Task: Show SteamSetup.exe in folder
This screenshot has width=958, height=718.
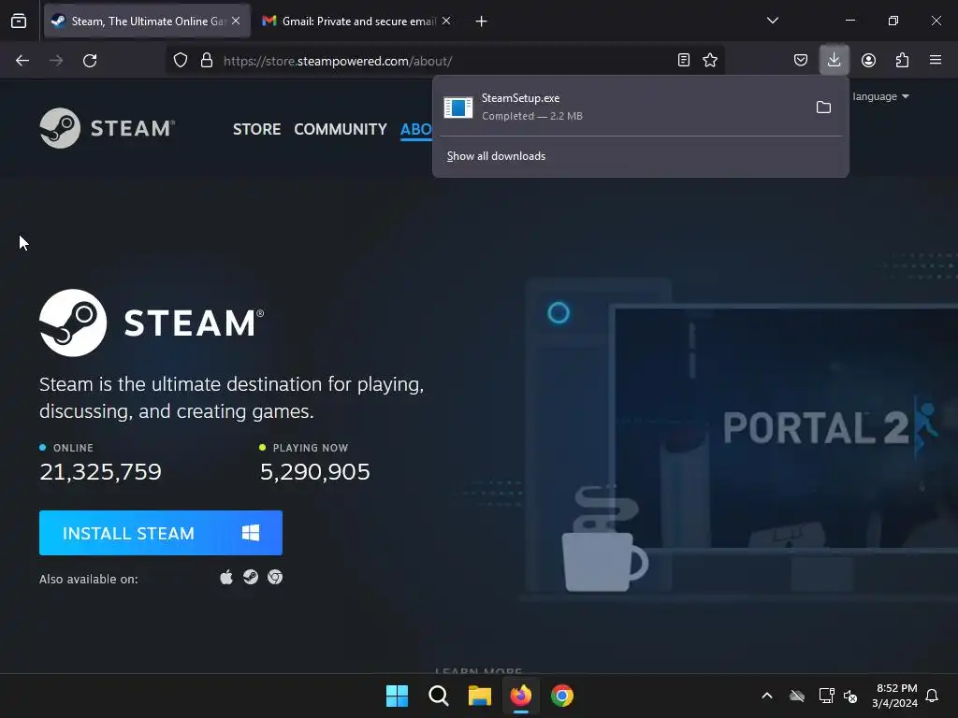Action: 823,108
